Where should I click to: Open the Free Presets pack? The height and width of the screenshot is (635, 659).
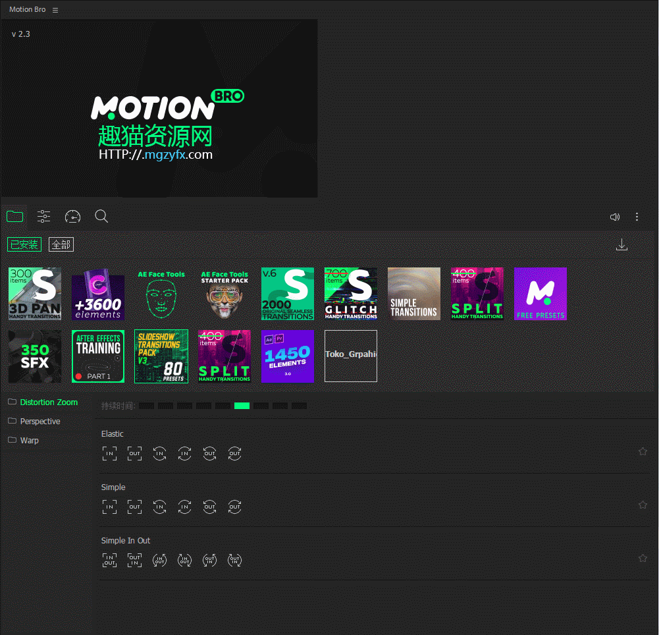click(540, 294)
